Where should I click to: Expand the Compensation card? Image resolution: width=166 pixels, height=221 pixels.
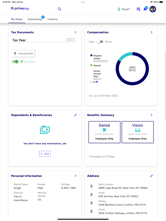tap(152, 32)
